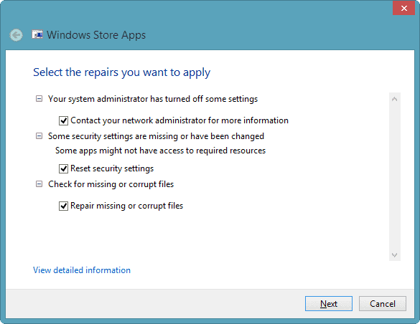Click the Windows Store Apps troubleshooter icon
The height and width of the screenshot is (324, 420).
[37, 34]
